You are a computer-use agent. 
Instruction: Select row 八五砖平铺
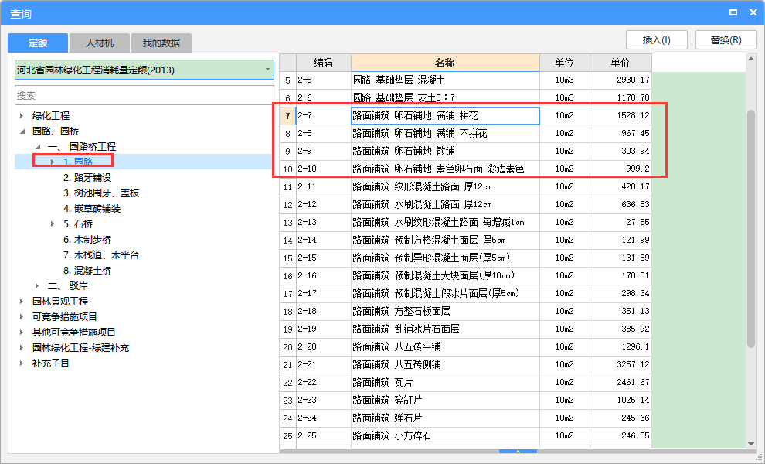click(466, 346)
